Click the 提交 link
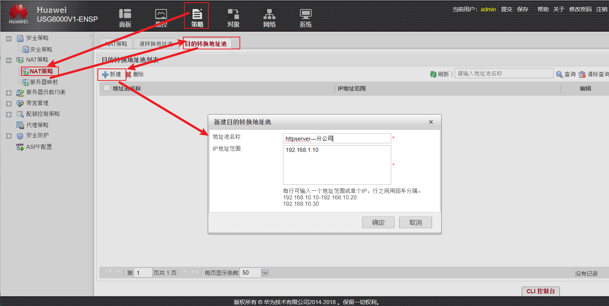The height and width of the screenshot is (306, 609). pos(507,9)
